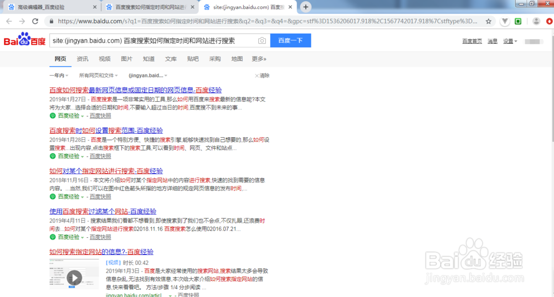Image resolution: width=554 pixels, height=297 pixels.
Task: Open result 如何对某个指定网站进行搜索-百度经验
Action: (x=106, y=171)
